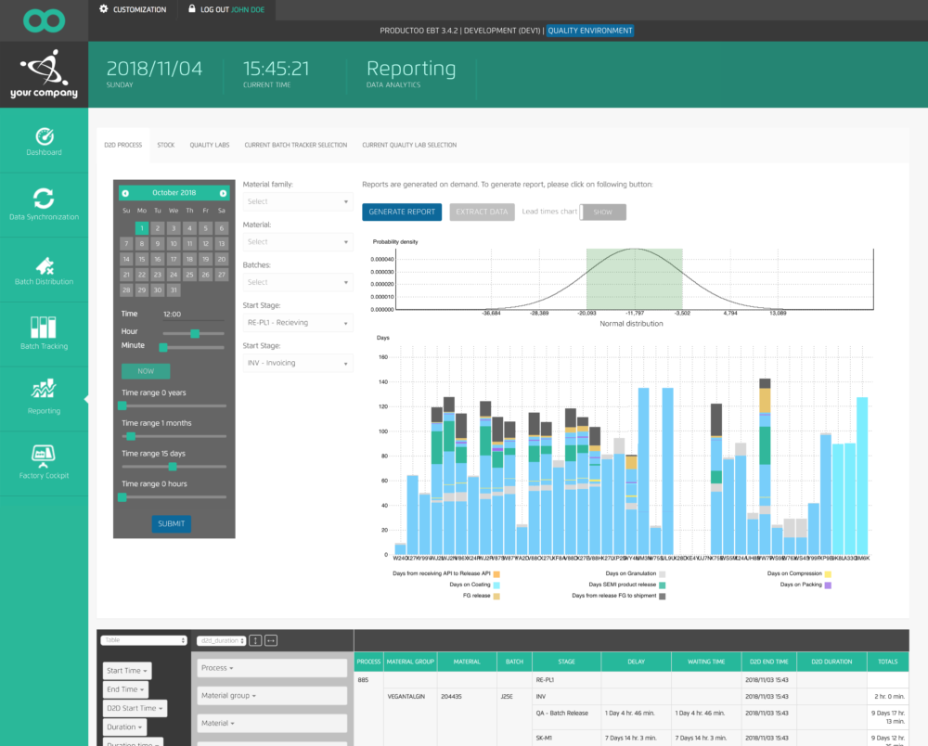Toggle Days on Compression legend swatch
The height and width of the screenshot is (746, 928).
[828, 573]
